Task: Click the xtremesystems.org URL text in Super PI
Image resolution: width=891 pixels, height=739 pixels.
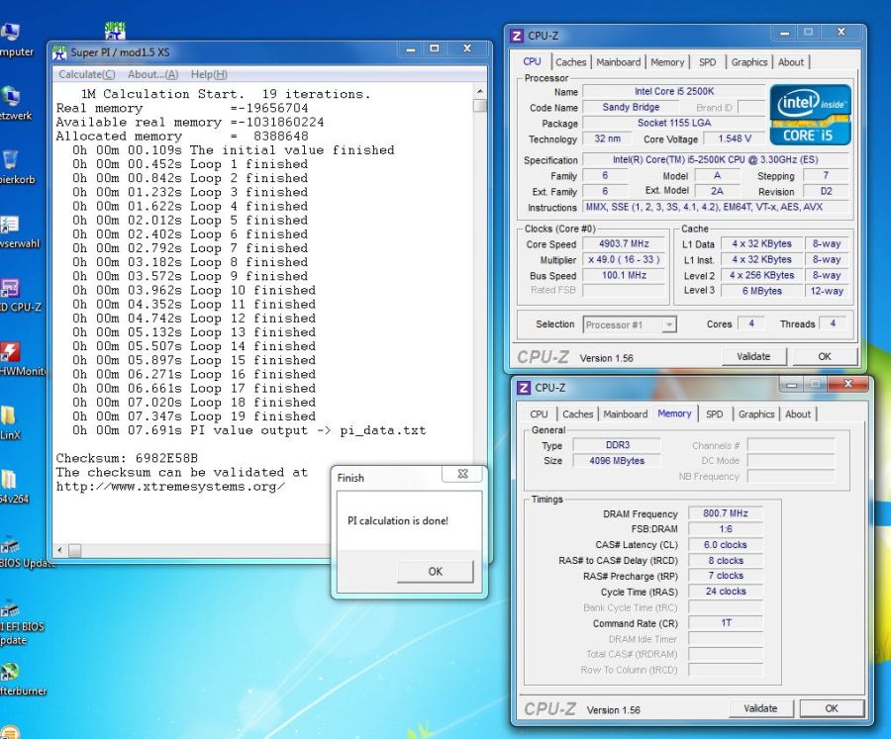Action: (170, 487)
